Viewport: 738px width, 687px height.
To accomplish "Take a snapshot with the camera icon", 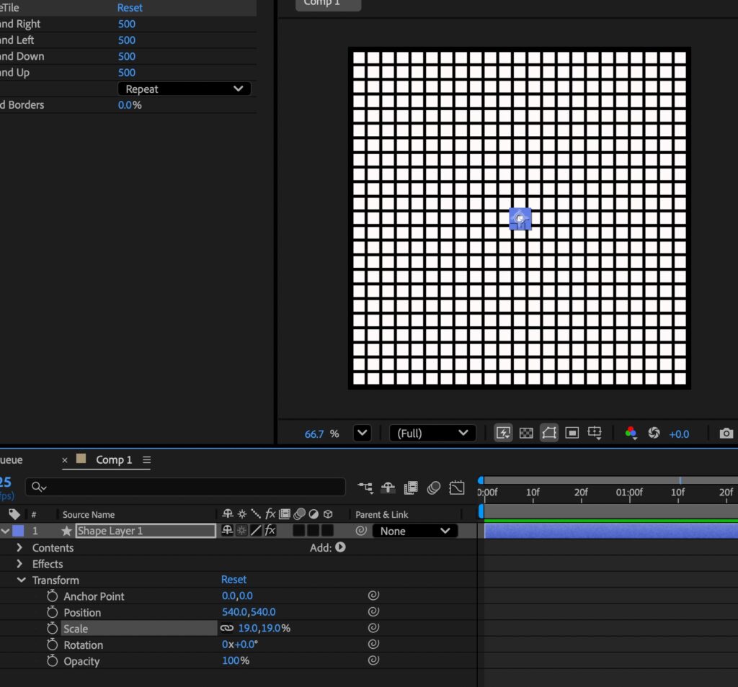I will tap(726, 434).
